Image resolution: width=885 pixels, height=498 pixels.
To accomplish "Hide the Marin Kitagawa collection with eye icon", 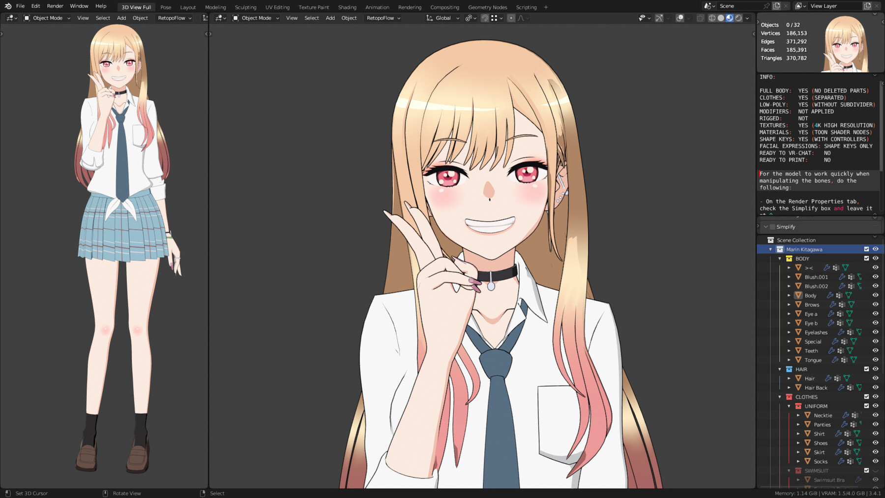I will 876,249.
